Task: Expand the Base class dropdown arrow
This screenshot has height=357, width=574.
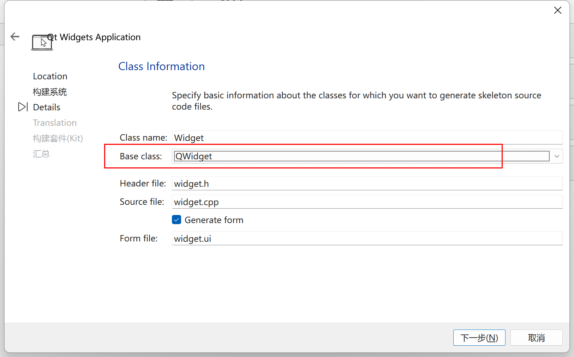Action: [x=557, y=156]
